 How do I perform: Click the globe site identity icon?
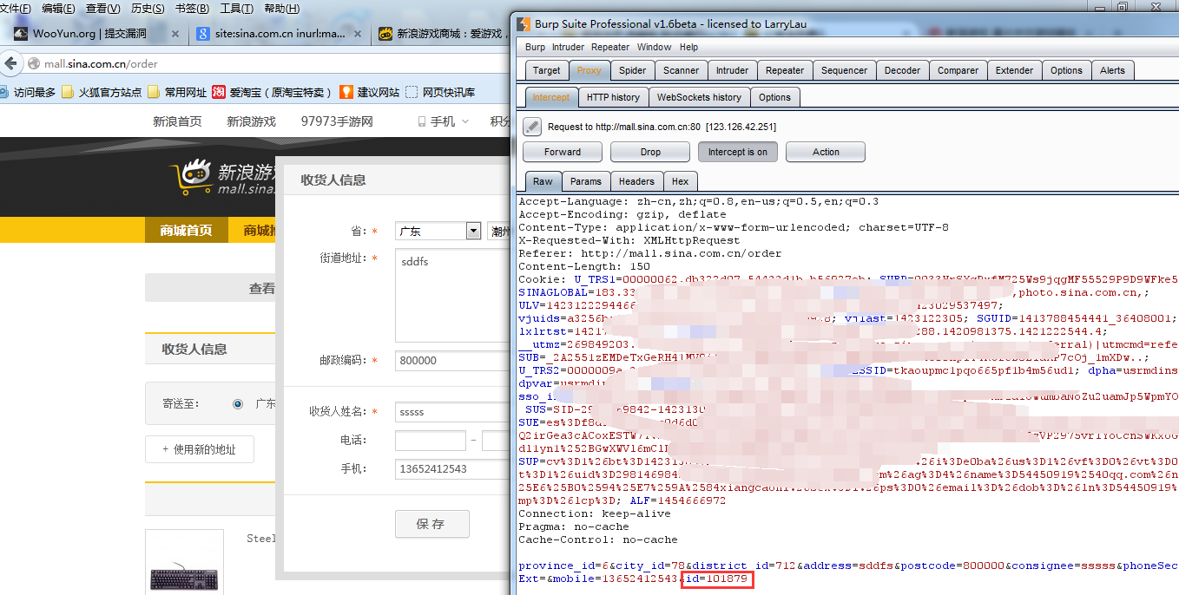35,64
